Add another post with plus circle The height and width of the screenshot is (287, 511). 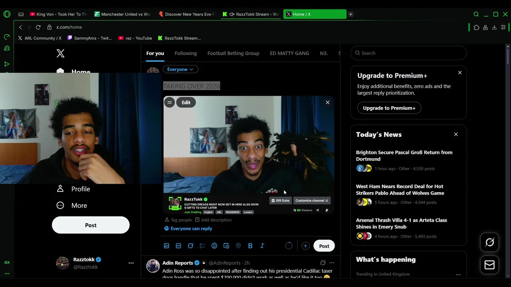click(305, 246)
